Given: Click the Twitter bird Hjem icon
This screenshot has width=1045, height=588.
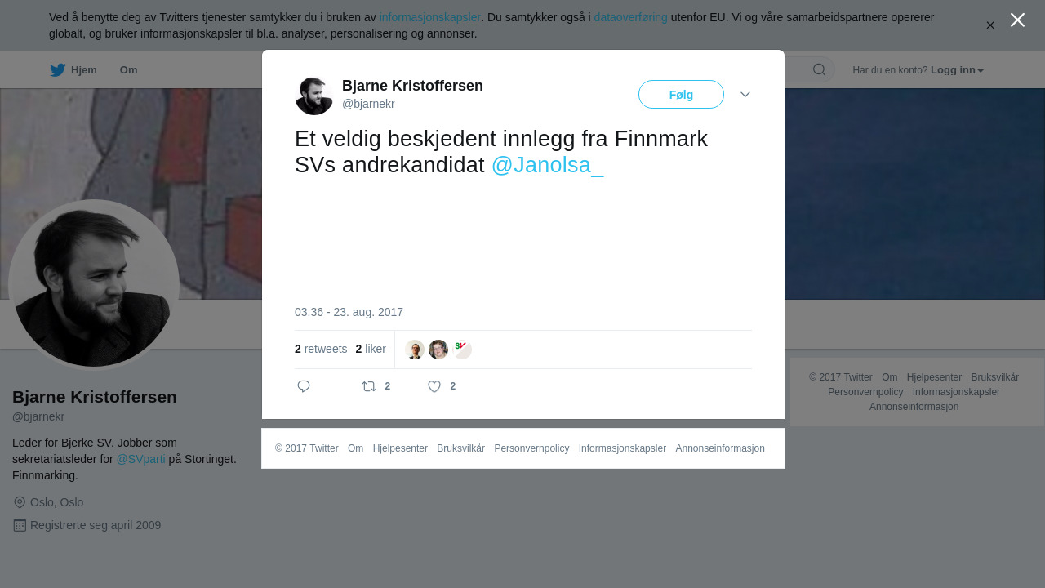Looking at the screenshot, I should pyautogui.click(x=57, y=70).
